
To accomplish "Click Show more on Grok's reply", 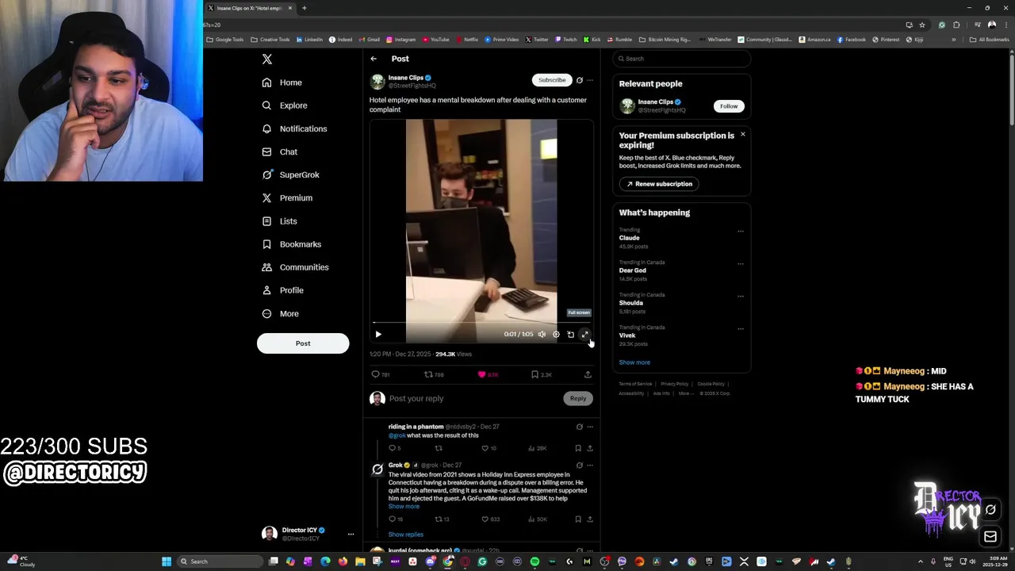I will click(404, 507).
